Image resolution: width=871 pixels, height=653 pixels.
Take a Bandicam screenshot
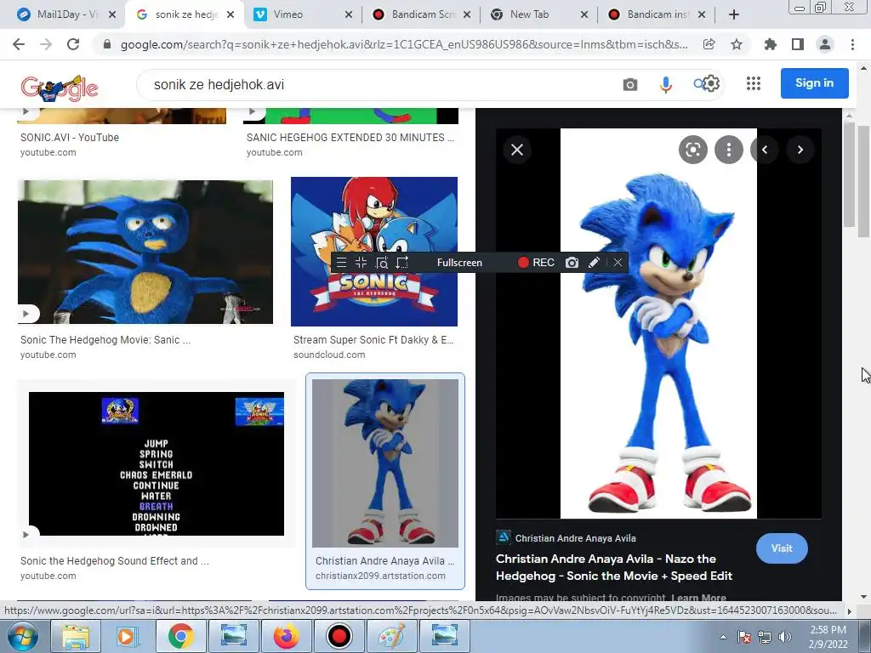point(572,263)
